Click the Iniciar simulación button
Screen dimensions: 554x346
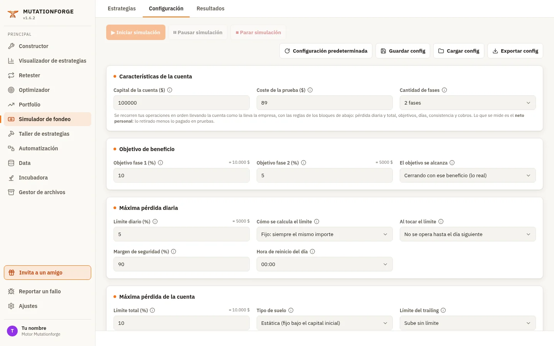136,32
